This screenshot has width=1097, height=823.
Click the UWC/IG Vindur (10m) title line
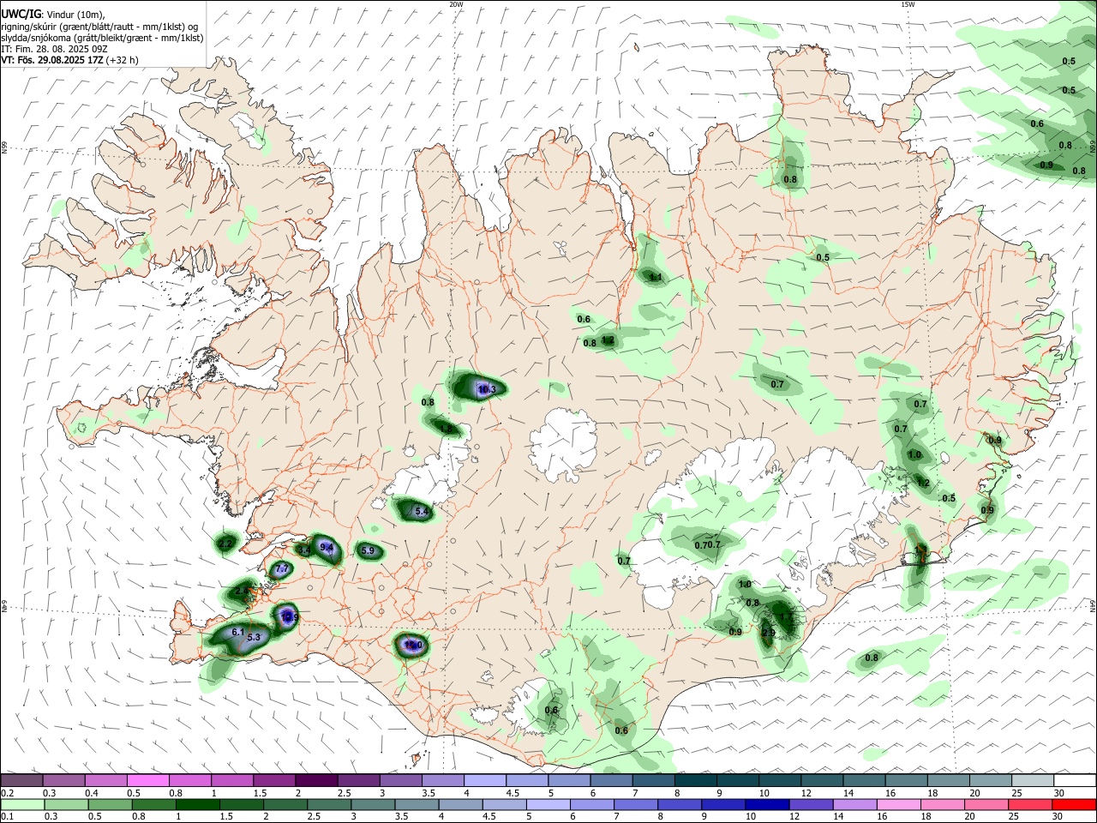coord(53,14)
